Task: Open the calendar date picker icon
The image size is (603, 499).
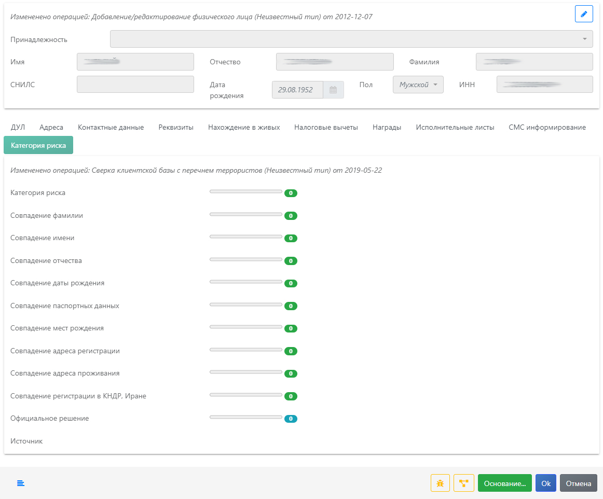Action: (x=333, y=90)
